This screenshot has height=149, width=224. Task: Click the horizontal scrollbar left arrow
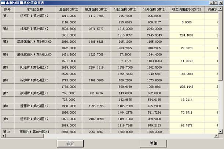tap(3, 135)
